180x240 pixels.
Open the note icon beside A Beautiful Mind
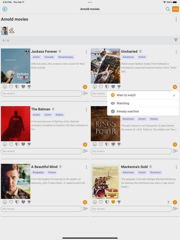(60, 167)
